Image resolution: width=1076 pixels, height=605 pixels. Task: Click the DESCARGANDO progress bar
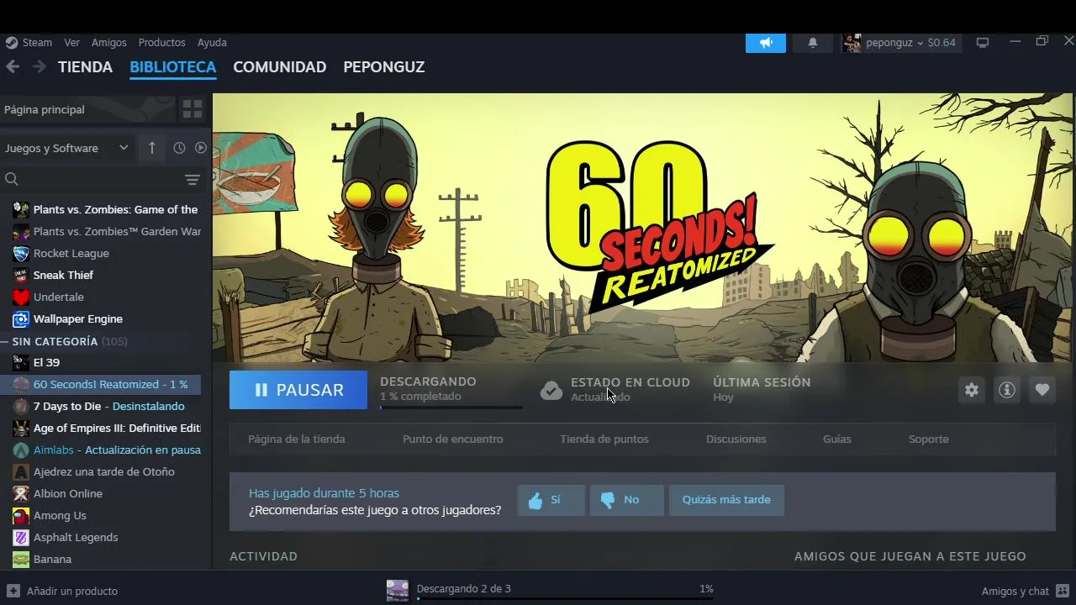pyautogui.click(x=451, y=408)
